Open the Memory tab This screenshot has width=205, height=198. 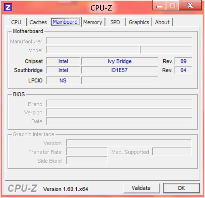92,22
